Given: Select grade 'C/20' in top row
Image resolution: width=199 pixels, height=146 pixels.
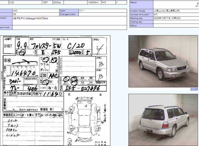Looking at the screenshot, I should pyautogui.click(x=25, y=2).
